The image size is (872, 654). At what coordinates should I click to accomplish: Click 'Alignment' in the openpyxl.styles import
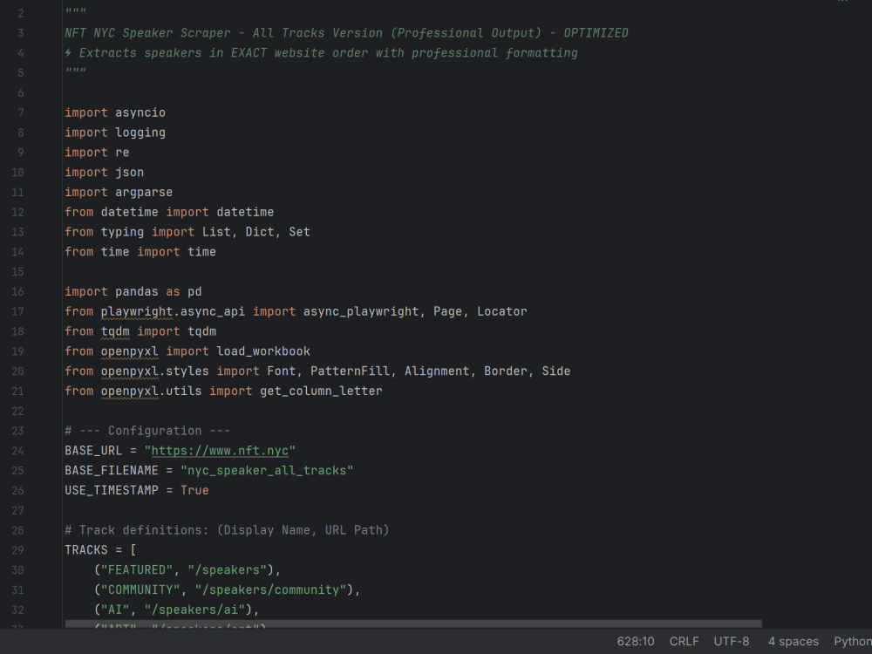pos(437,371)
